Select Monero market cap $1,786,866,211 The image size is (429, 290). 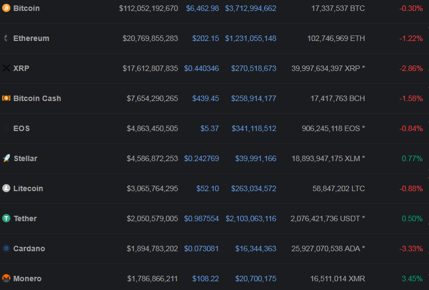pos(152,279)
